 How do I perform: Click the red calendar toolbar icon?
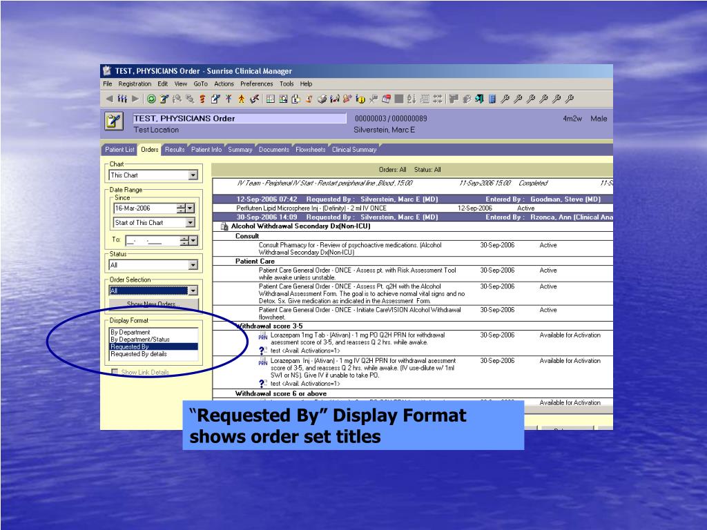387,99
